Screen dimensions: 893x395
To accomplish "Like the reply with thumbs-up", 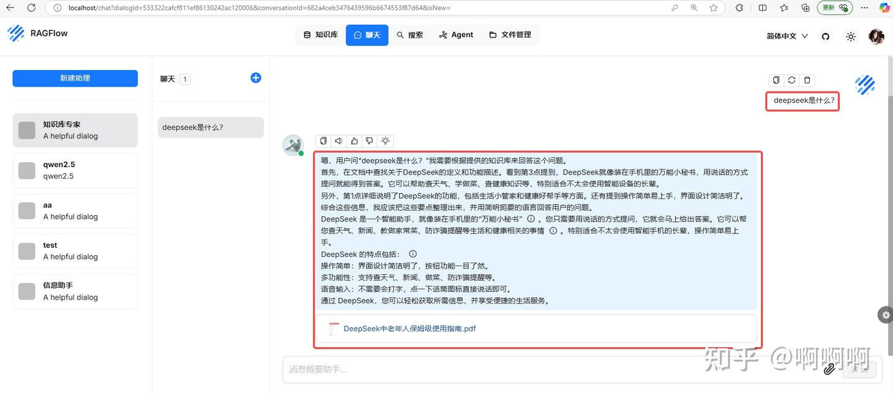I will tap(354, 141).
